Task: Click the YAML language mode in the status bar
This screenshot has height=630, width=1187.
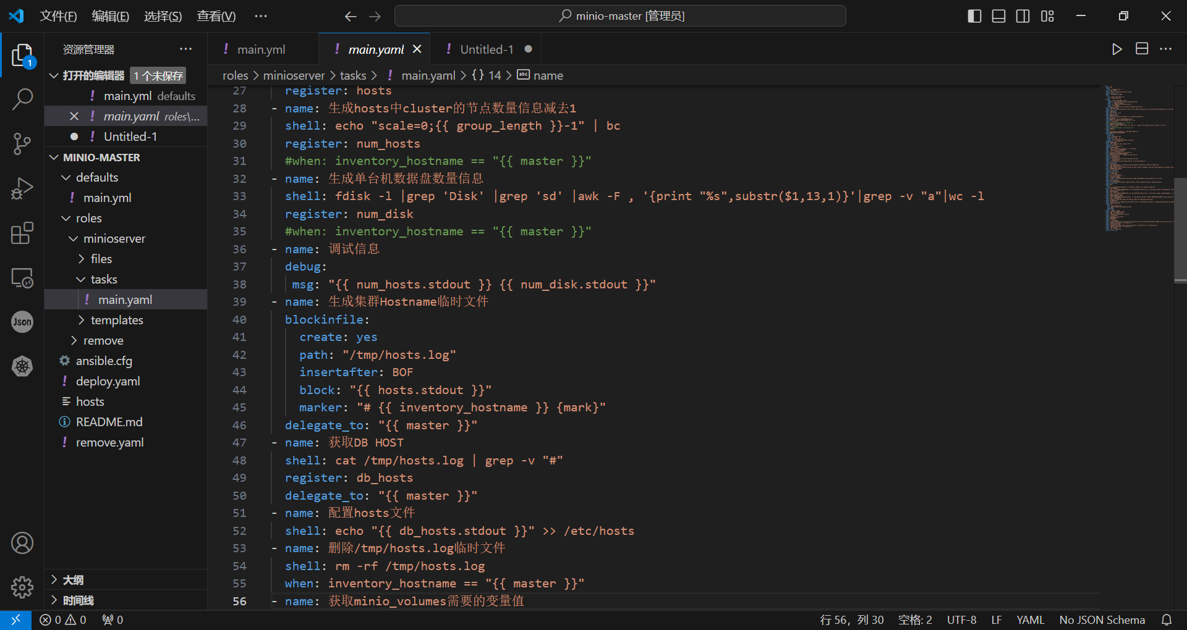Action: click(x=1030, y=619)
